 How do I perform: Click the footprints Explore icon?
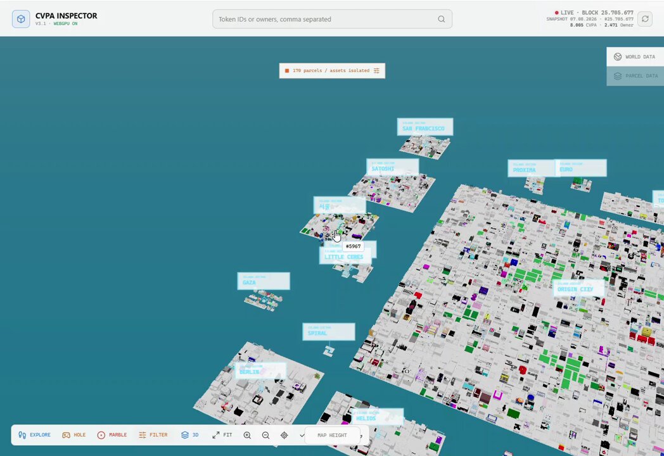pyautogui.click(x=22, y=435)
